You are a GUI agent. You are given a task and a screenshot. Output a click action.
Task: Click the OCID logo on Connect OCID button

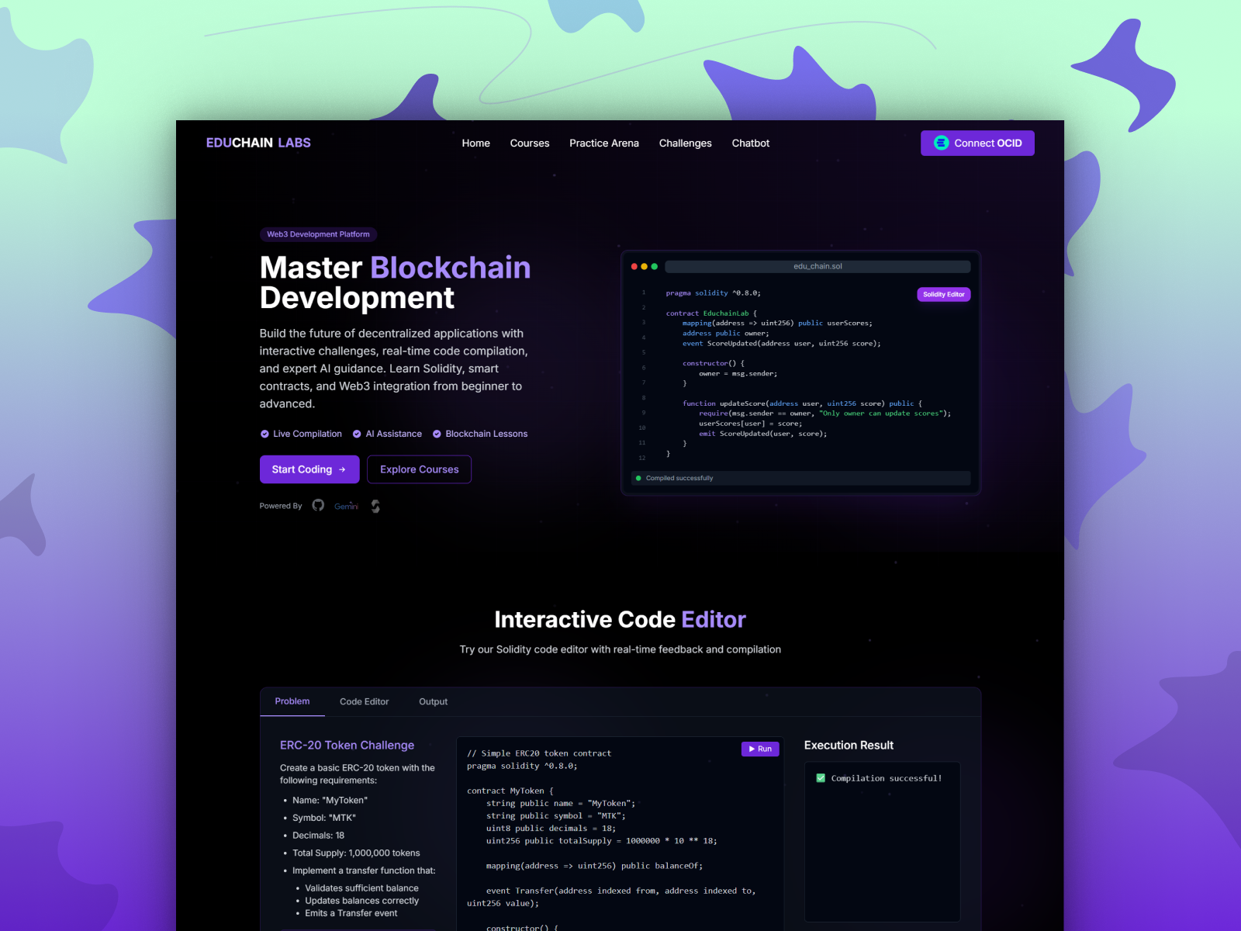click(941, 143)
